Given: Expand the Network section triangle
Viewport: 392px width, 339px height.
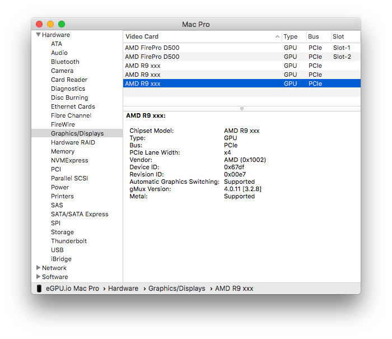Looking at the screenshot, I should 38,267.
